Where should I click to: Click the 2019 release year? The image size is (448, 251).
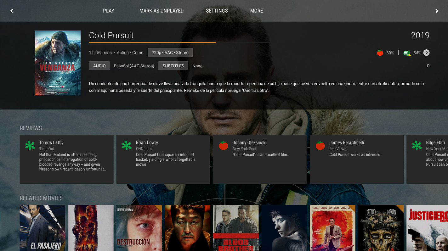[420, 35]
